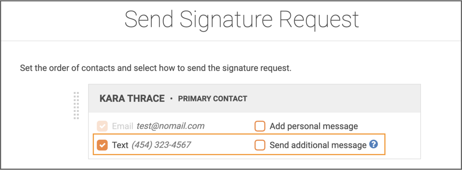This screenshot has width=462, height=170.
Task: Click the "Send additional message" label text
Action: pyautogui.click(x=318, y=145)
